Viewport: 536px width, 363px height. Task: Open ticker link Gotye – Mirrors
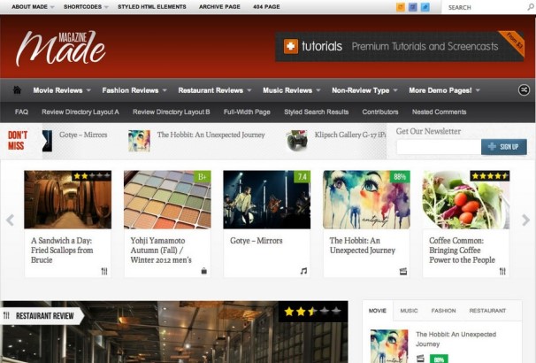(83, 135)
